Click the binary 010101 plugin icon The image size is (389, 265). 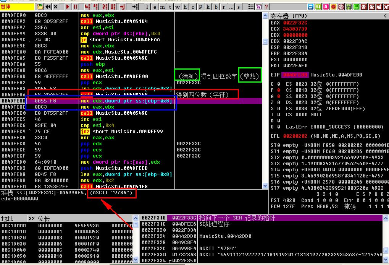[x=349, y=7]
